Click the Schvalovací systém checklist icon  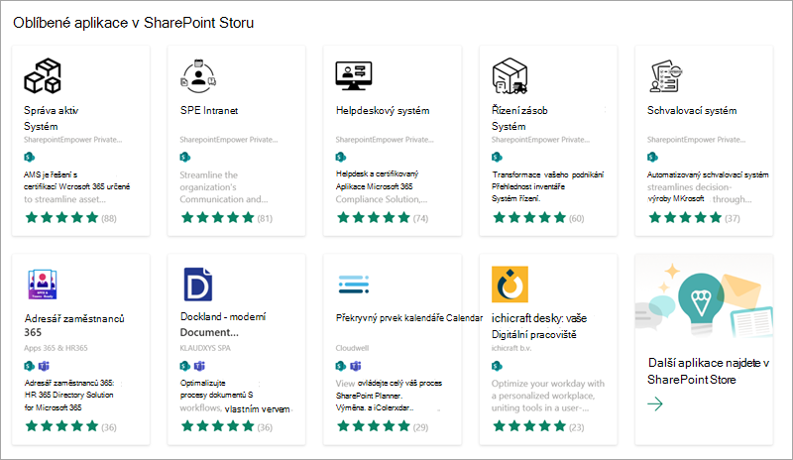coord(665,76)
